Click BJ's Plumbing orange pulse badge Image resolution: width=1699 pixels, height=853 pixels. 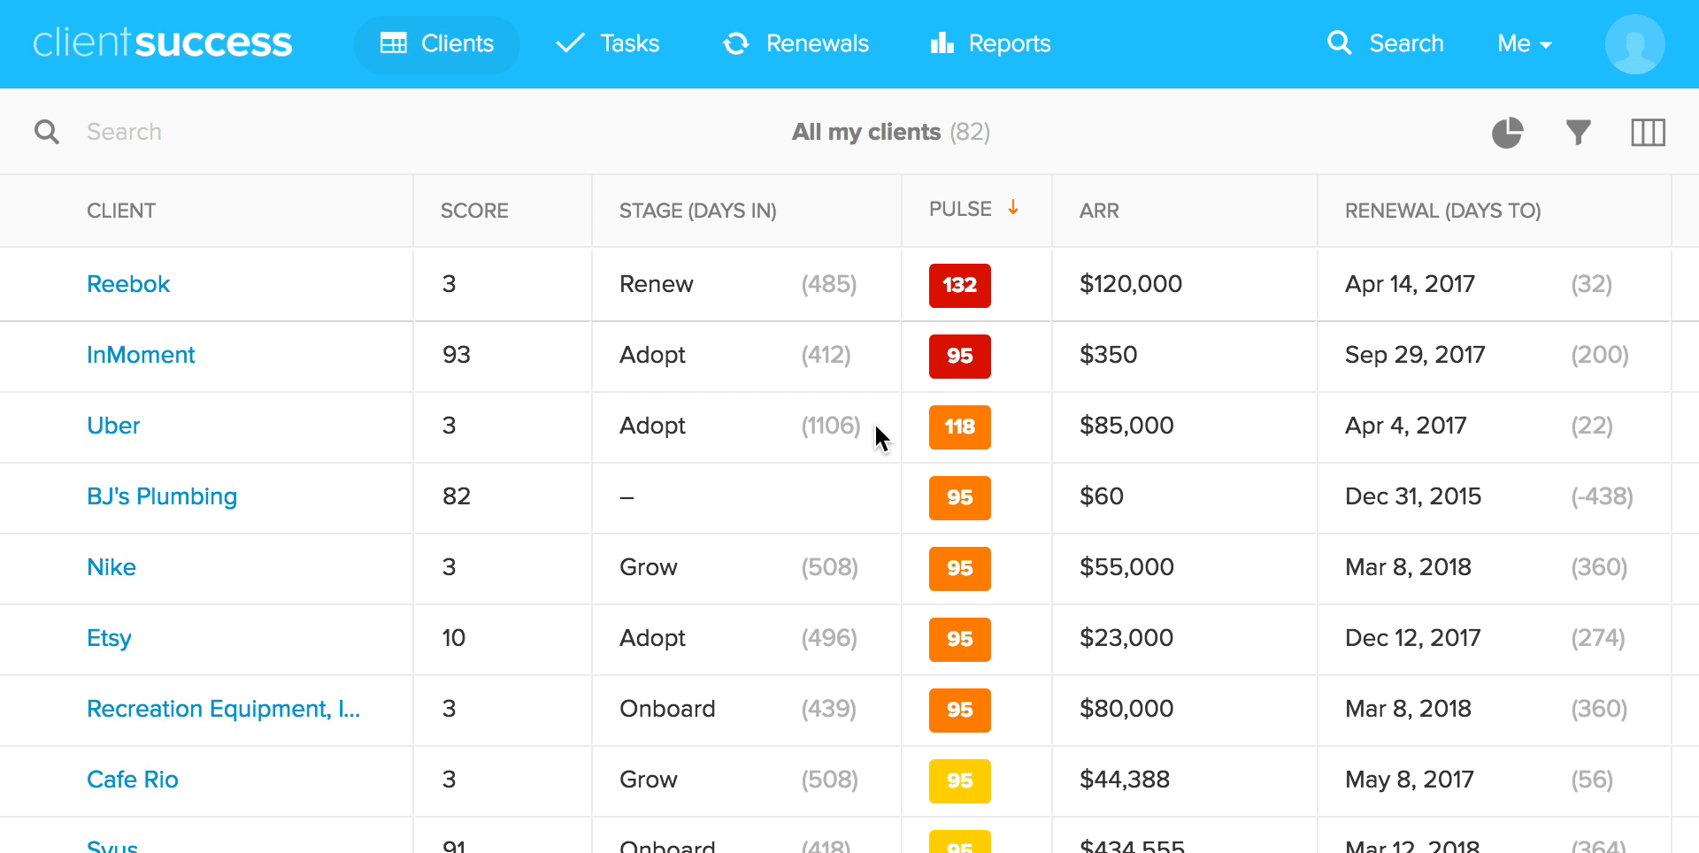(x=960, y=497)
